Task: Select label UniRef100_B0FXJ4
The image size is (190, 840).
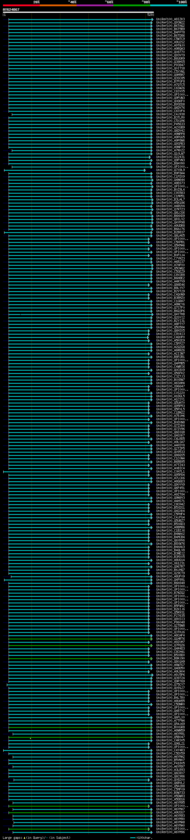Action: pos(170,255)
